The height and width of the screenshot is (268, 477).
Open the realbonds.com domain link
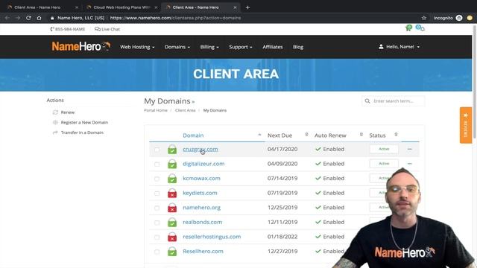click(202, 222)
